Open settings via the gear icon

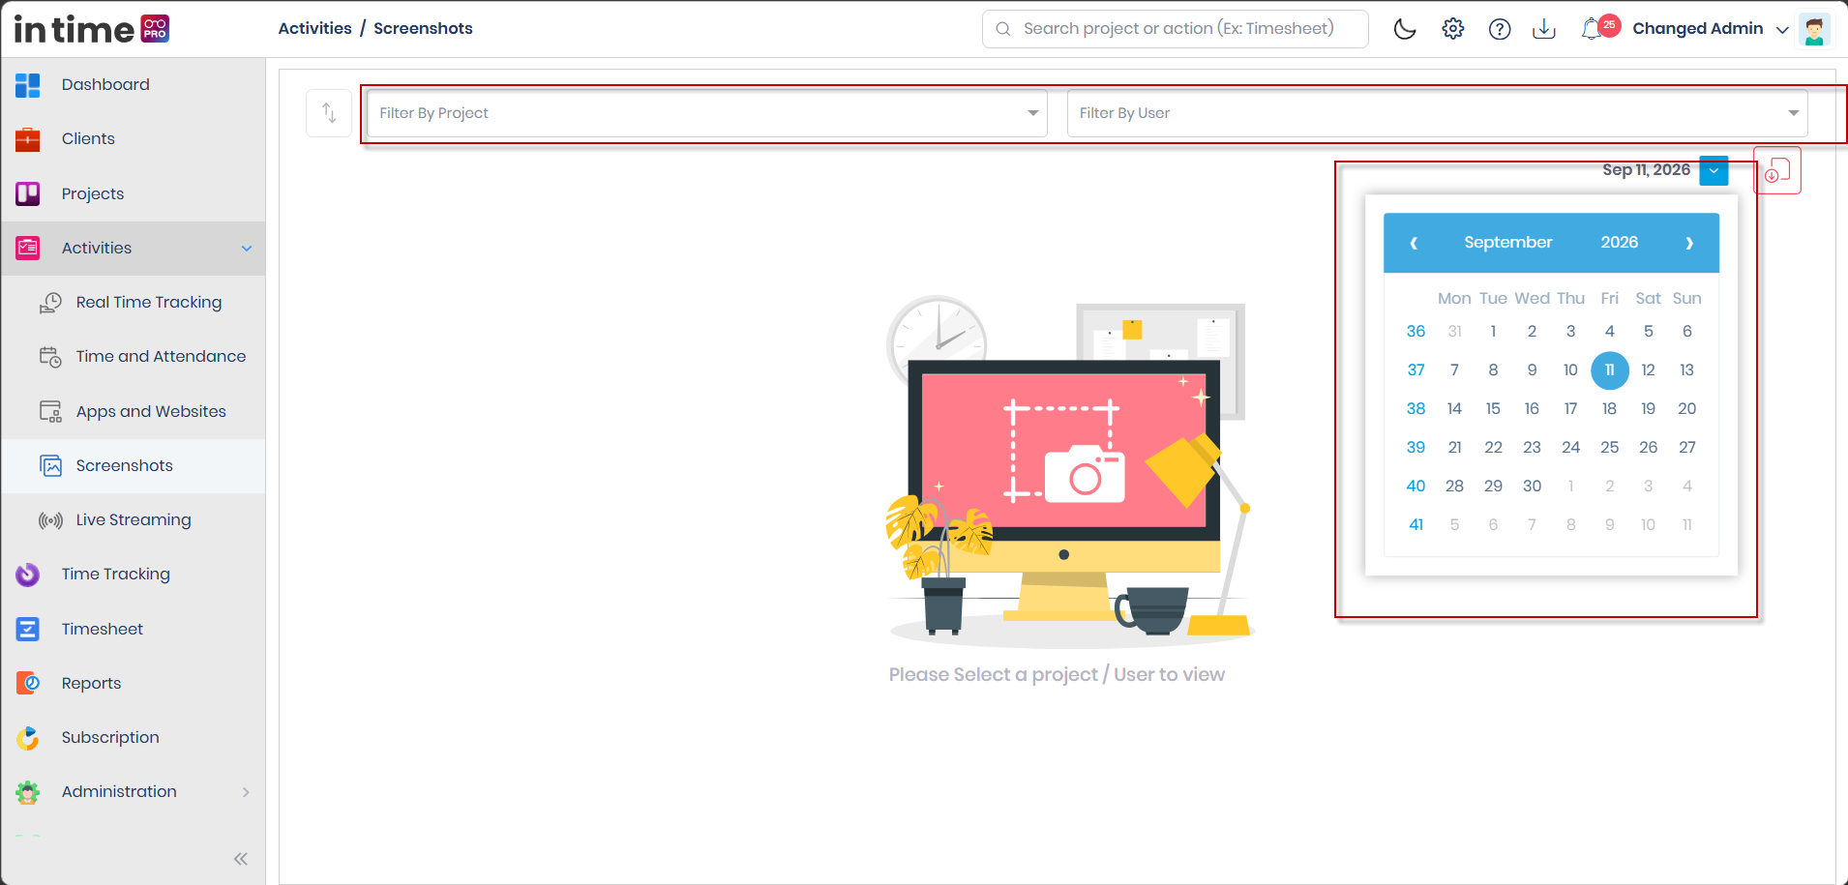[x=1453, y=29]
